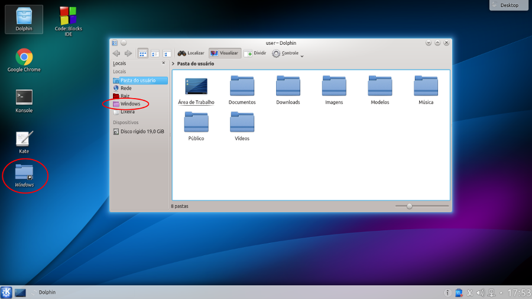Select Windows in the Locais panel
The height and width of the screenshot is (299, 532).
coord(140,104)
